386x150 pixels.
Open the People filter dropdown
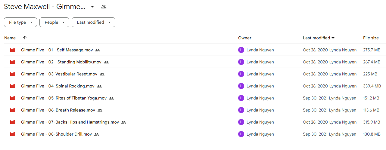(54, 22)
